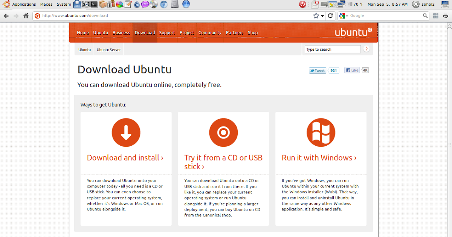Open 'Try it from a CD or USB stick'
Viewport: 452px width, 237px height.
pos(223,162)
